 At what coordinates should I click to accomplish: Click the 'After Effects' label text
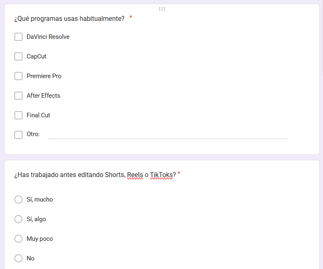(x=43, y=96)
